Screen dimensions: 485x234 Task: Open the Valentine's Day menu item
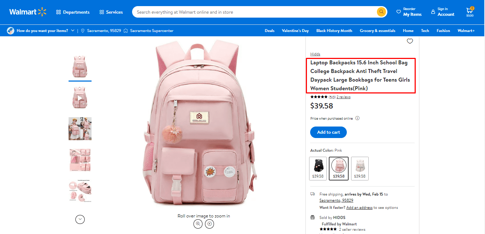[295, 31]
